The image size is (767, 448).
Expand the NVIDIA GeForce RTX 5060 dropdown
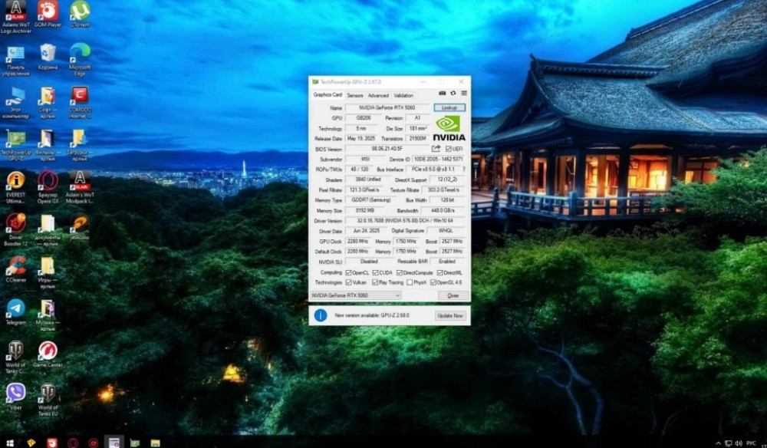click(397, 295)
